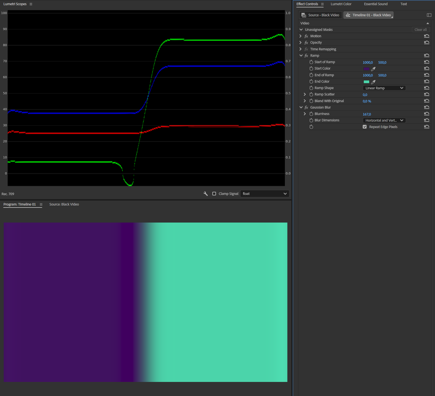Toggle animation stopwatch for Start Color
Viewport: 435px width, 396px height.
[311, 68]
